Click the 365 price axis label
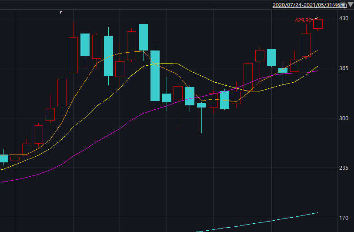The height and width of the screenshot is (232, 354). pyautogui.click(x=344, y=68)
